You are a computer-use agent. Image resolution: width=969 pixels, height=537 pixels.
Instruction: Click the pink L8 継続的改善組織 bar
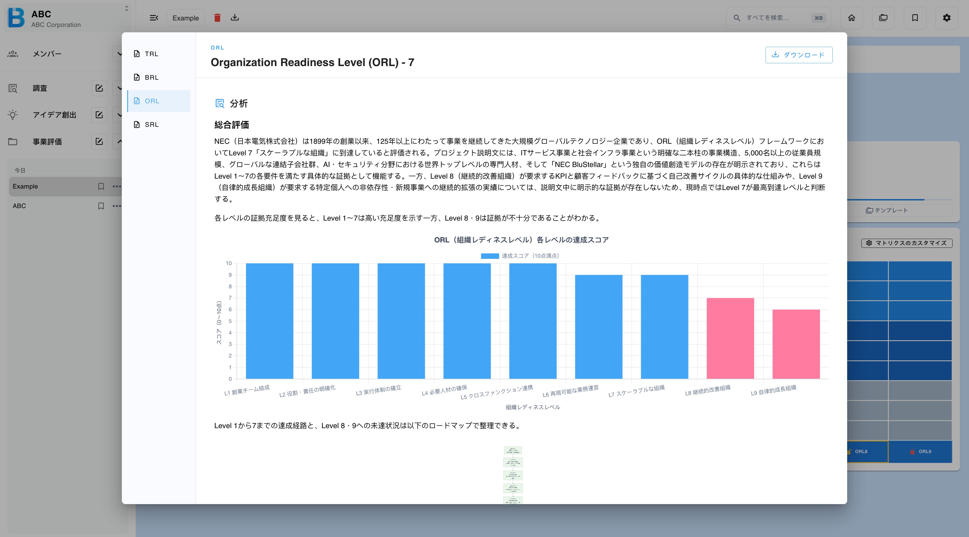[x=730, y=338]
